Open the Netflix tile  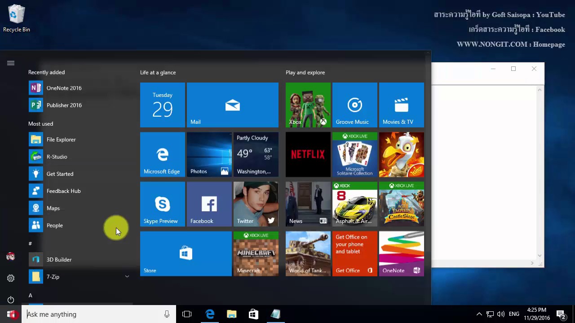(308, 154)
